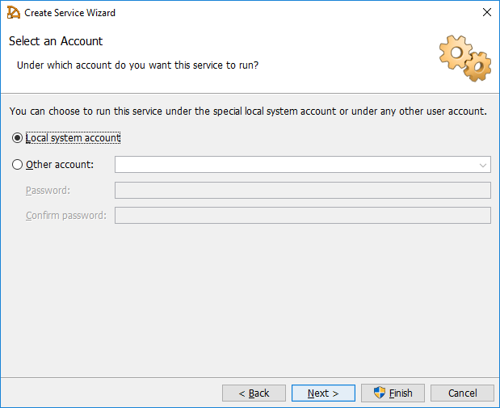
Task: Close the Create Service Wizard window
Action: point(486,13)
